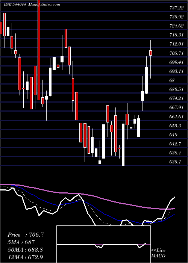
Task: Click the <<Live MACD label
Action: (x=158, y=253)
